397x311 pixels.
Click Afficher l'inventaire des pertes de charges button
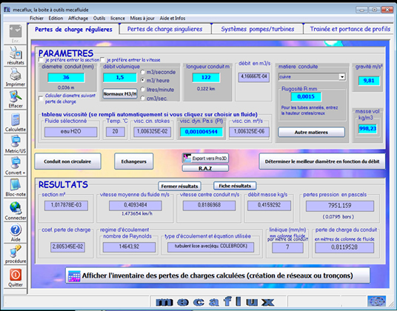click(x=218, y=275)
